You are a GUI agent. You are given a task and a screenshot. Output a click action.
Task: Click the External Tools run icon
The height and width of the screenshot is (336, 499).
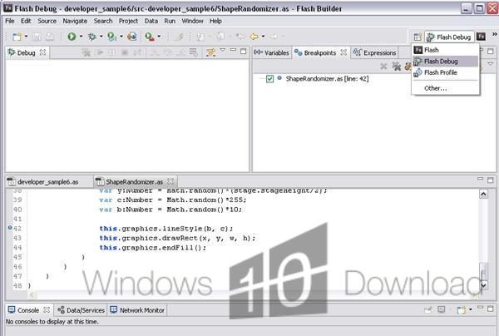(x=149, y=37)
